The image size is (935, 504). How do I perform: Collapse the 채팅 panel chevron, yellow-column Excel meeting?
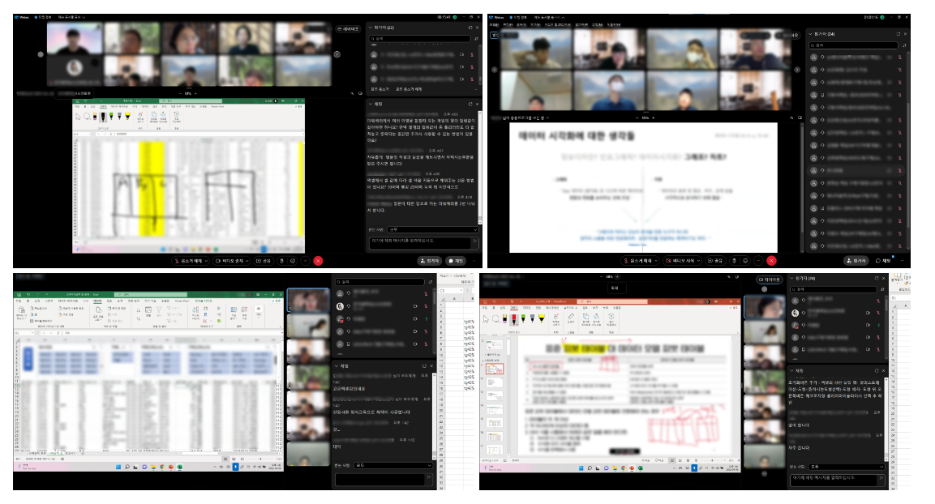point(371,104)
